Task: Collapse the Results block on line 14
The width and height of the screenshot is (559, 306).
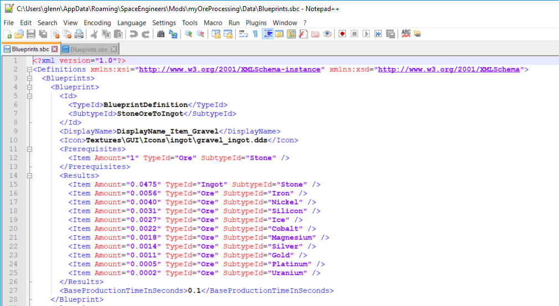Action: (x=29, y=175)
